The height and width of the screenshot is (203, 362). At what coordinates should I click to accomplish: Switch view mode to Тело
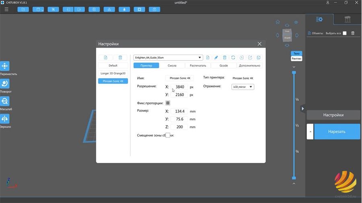tap(296, 53)
